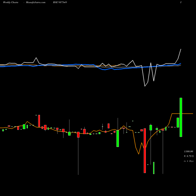Click the "Weekly Charts" title text
This screenshot has width=196, height=196.
pyautogui.click(x=11, y=2)
